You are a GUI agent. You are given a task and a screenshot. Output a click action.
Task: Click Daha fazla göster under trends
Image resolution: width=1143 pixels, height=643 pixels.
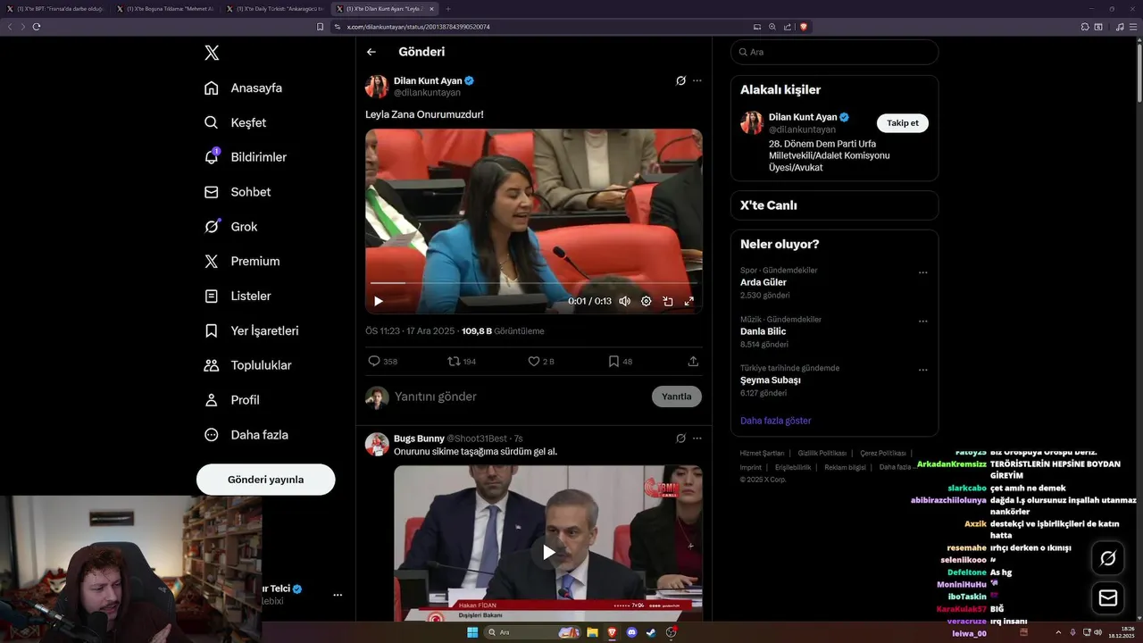[776, 421]
